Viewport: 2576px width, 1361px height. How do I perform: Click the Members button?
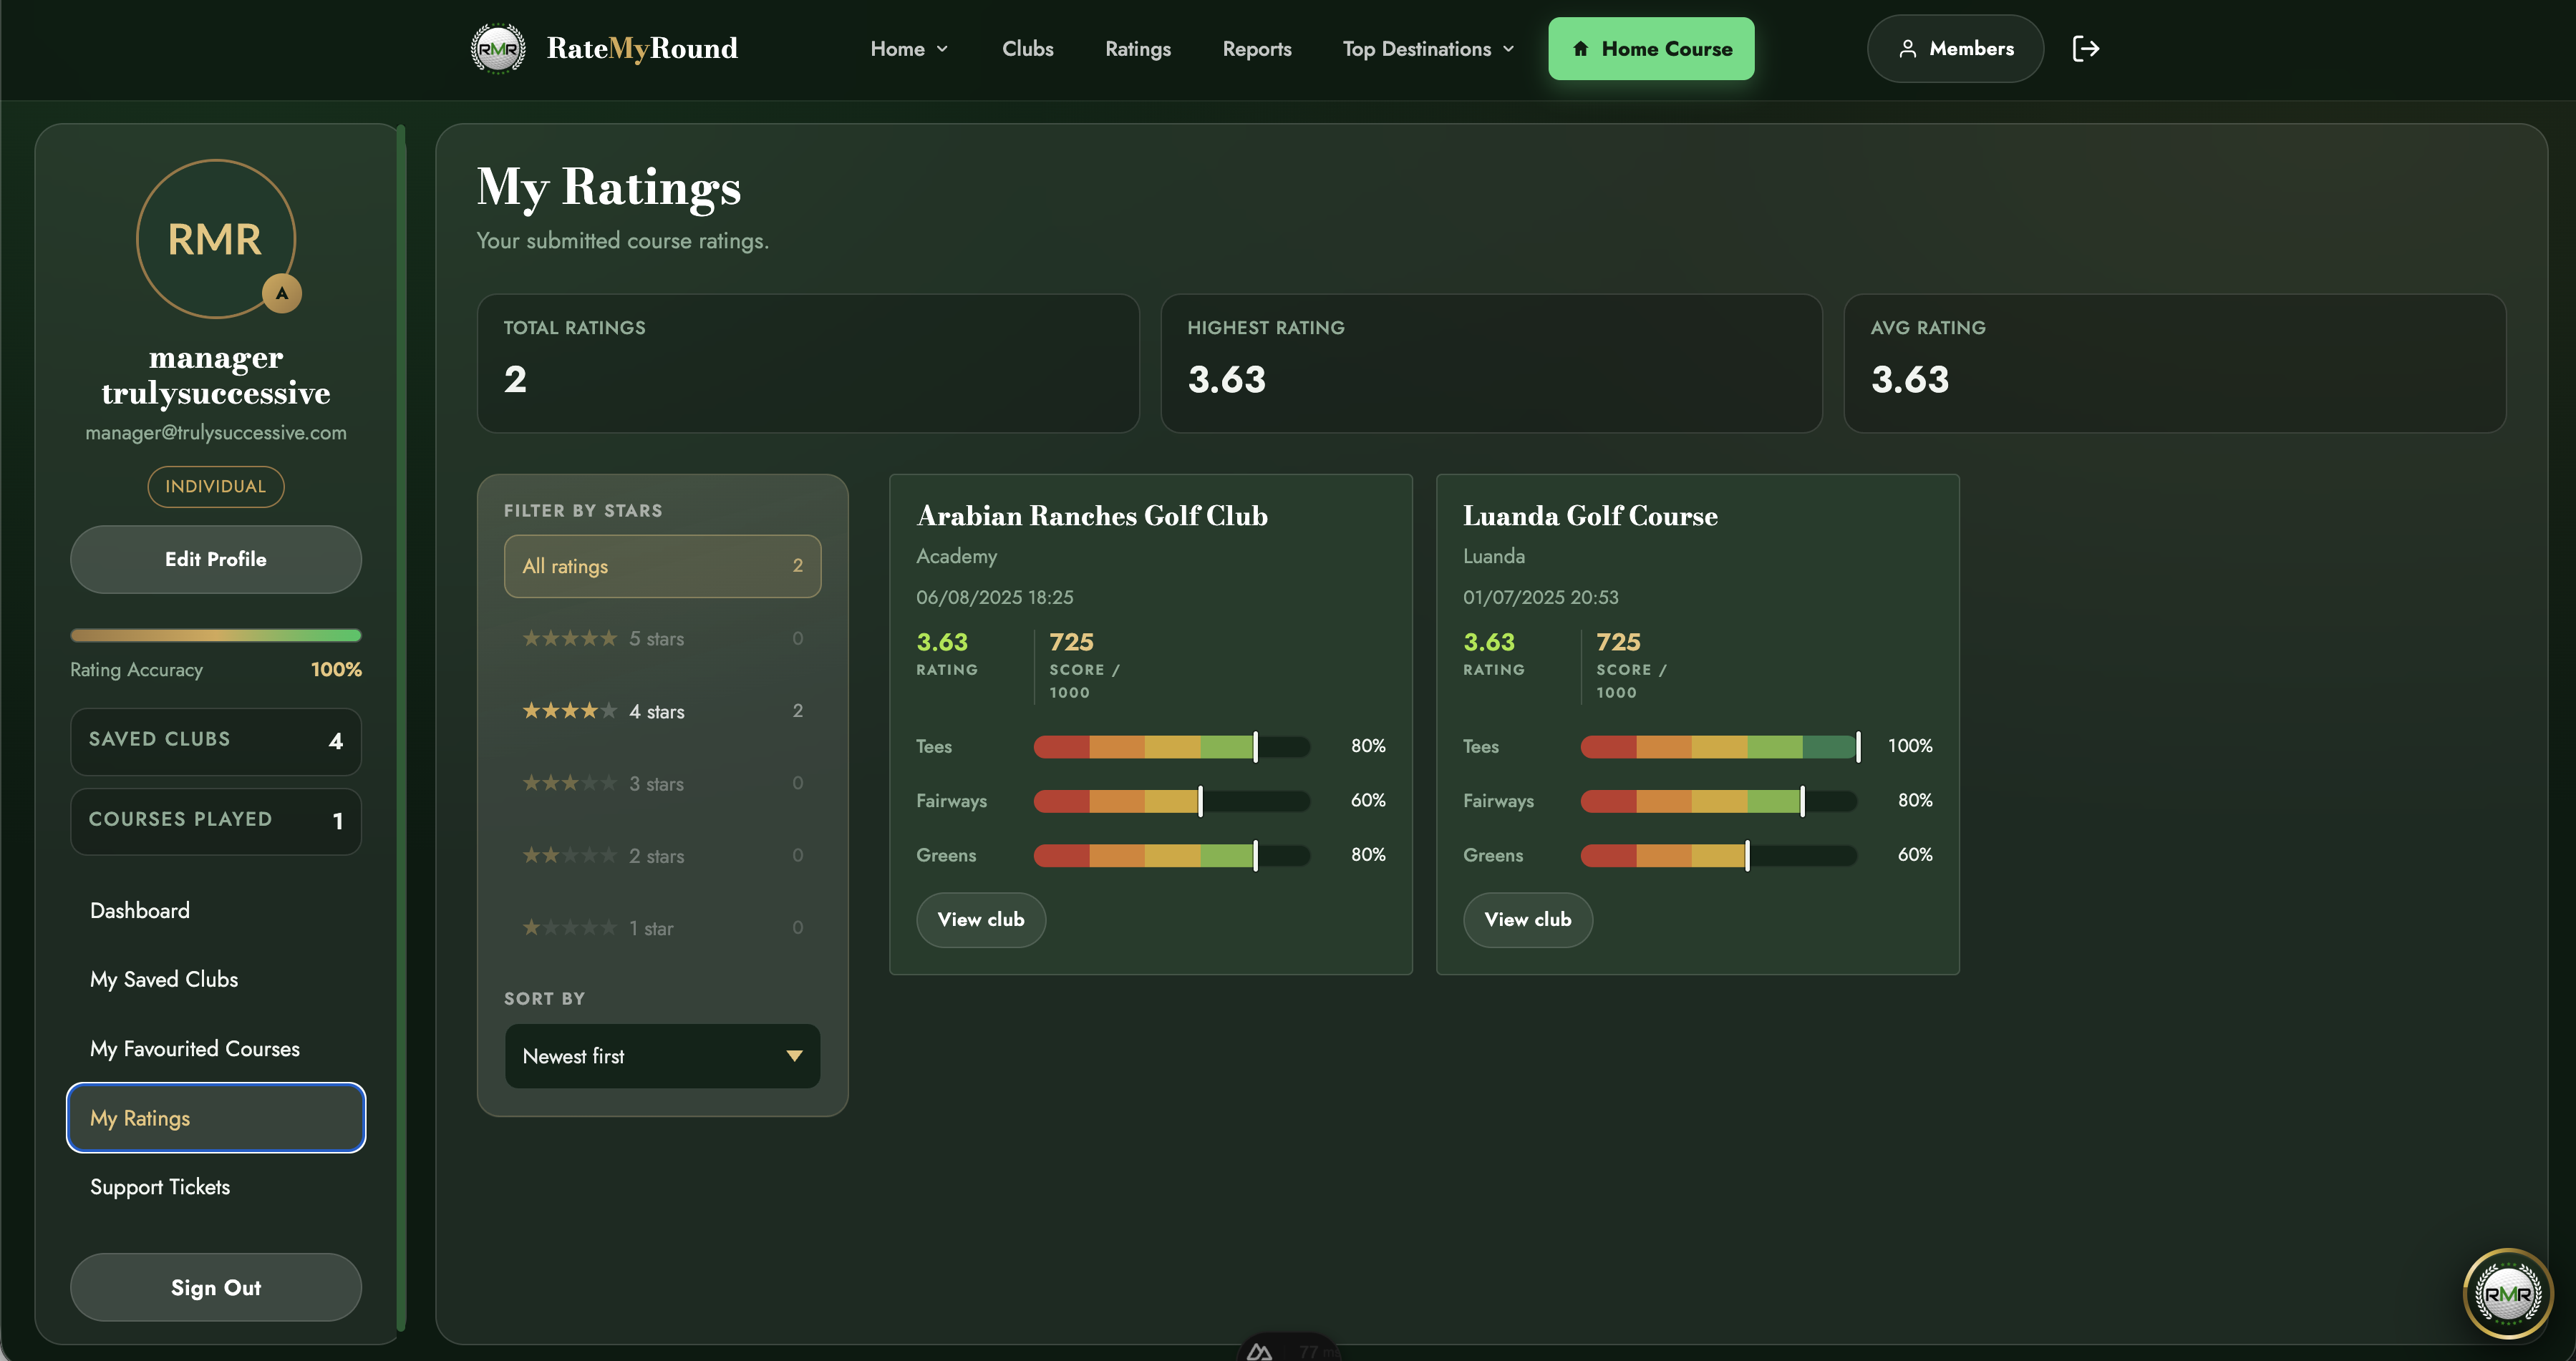pyautogui.click(x=1955, y=49)
